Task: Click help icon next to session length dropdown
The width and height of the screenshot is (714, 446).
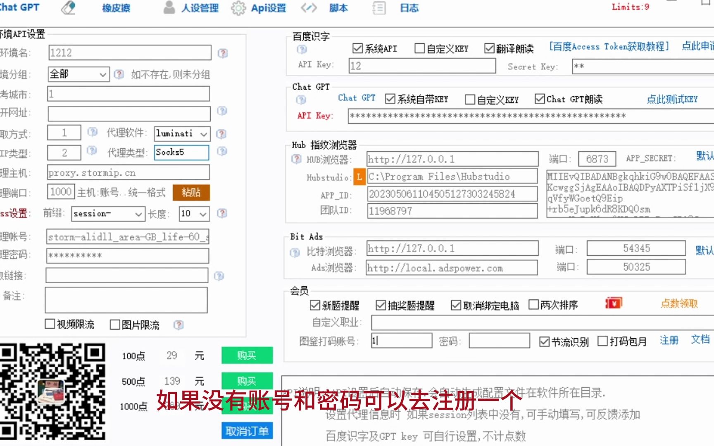Action: click(x=222, y=213)
